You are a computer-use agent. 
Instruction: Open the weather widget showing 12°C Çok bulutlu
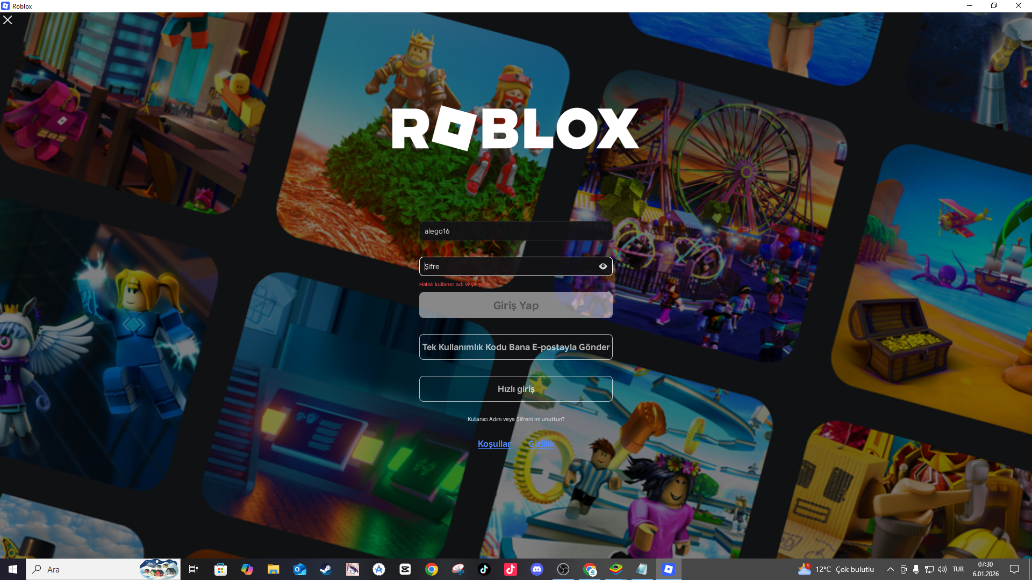click(836, 569)
